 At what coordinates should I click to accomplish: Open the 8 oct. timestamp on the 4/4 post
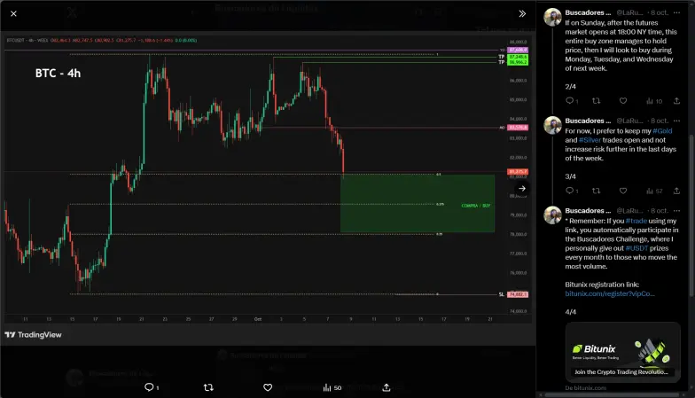[x=660, y=211]
